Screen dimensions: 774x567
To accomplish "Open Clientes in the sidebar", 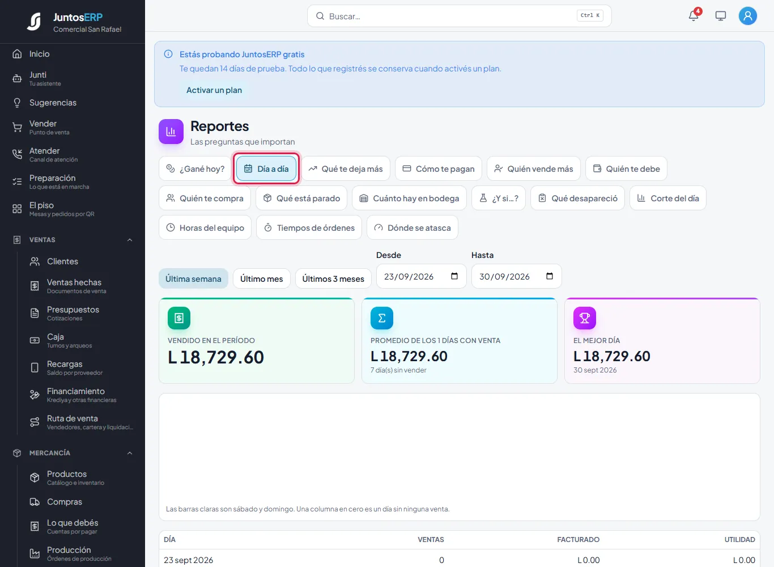I will pyautogui.click(x=82, y=261).
